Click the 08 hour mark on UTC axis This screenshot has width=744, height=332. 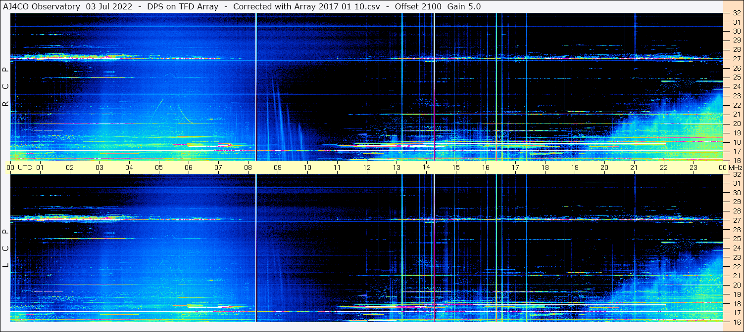(x=248, y=167)
